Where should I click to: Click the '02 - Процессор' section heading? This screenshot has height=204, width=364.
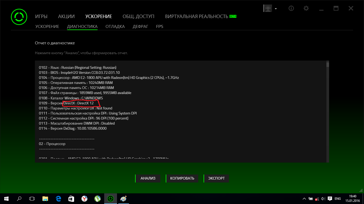(x=52, y=144)
